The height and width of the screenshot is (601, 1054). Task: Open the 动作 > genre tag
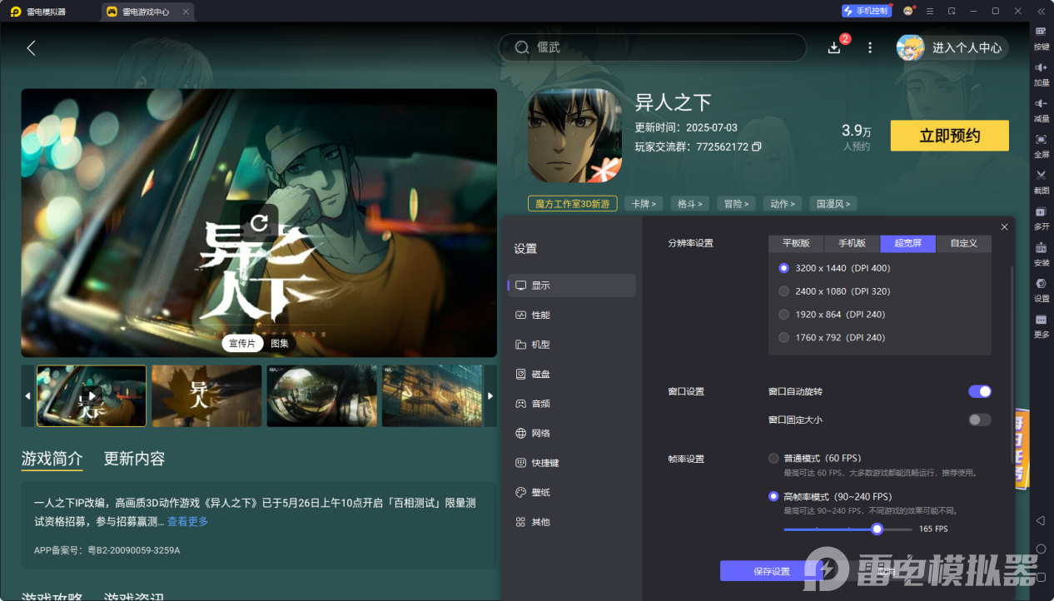click(783, 204)
